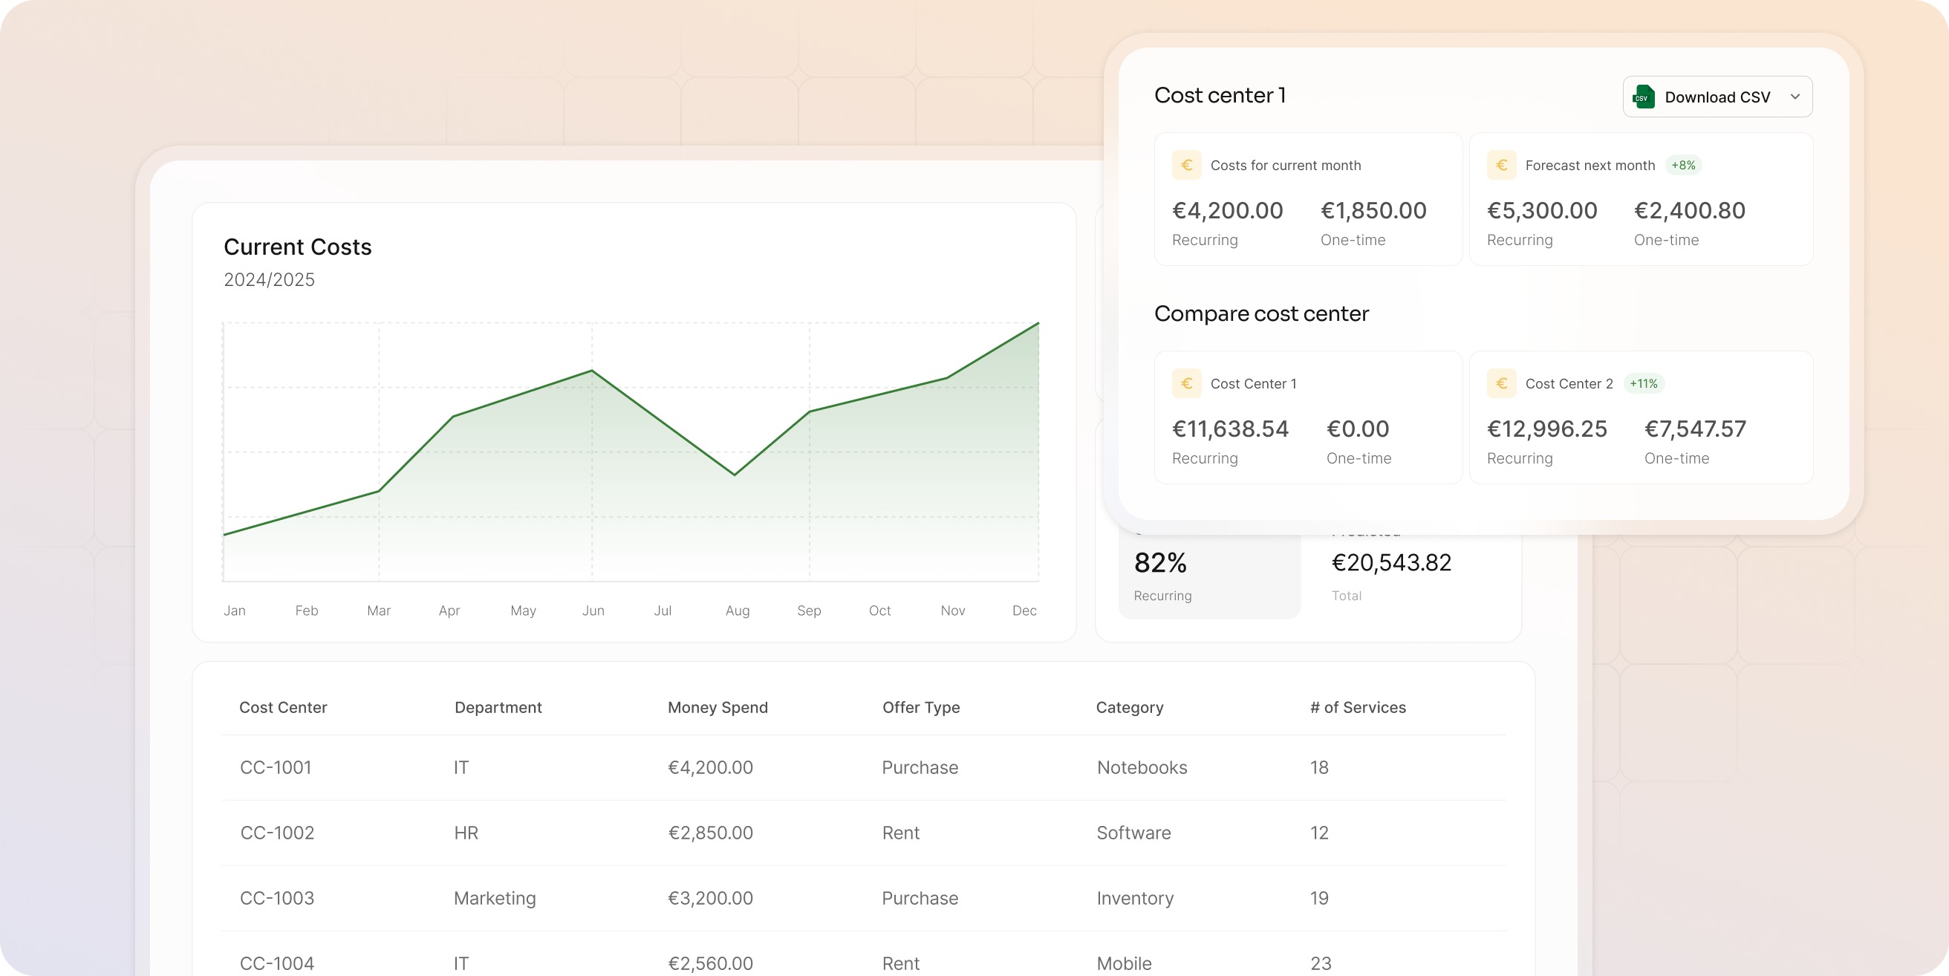The image size is (1949, 976).
Task: Click the Download CSV button label
Action: pos(1717,97)
